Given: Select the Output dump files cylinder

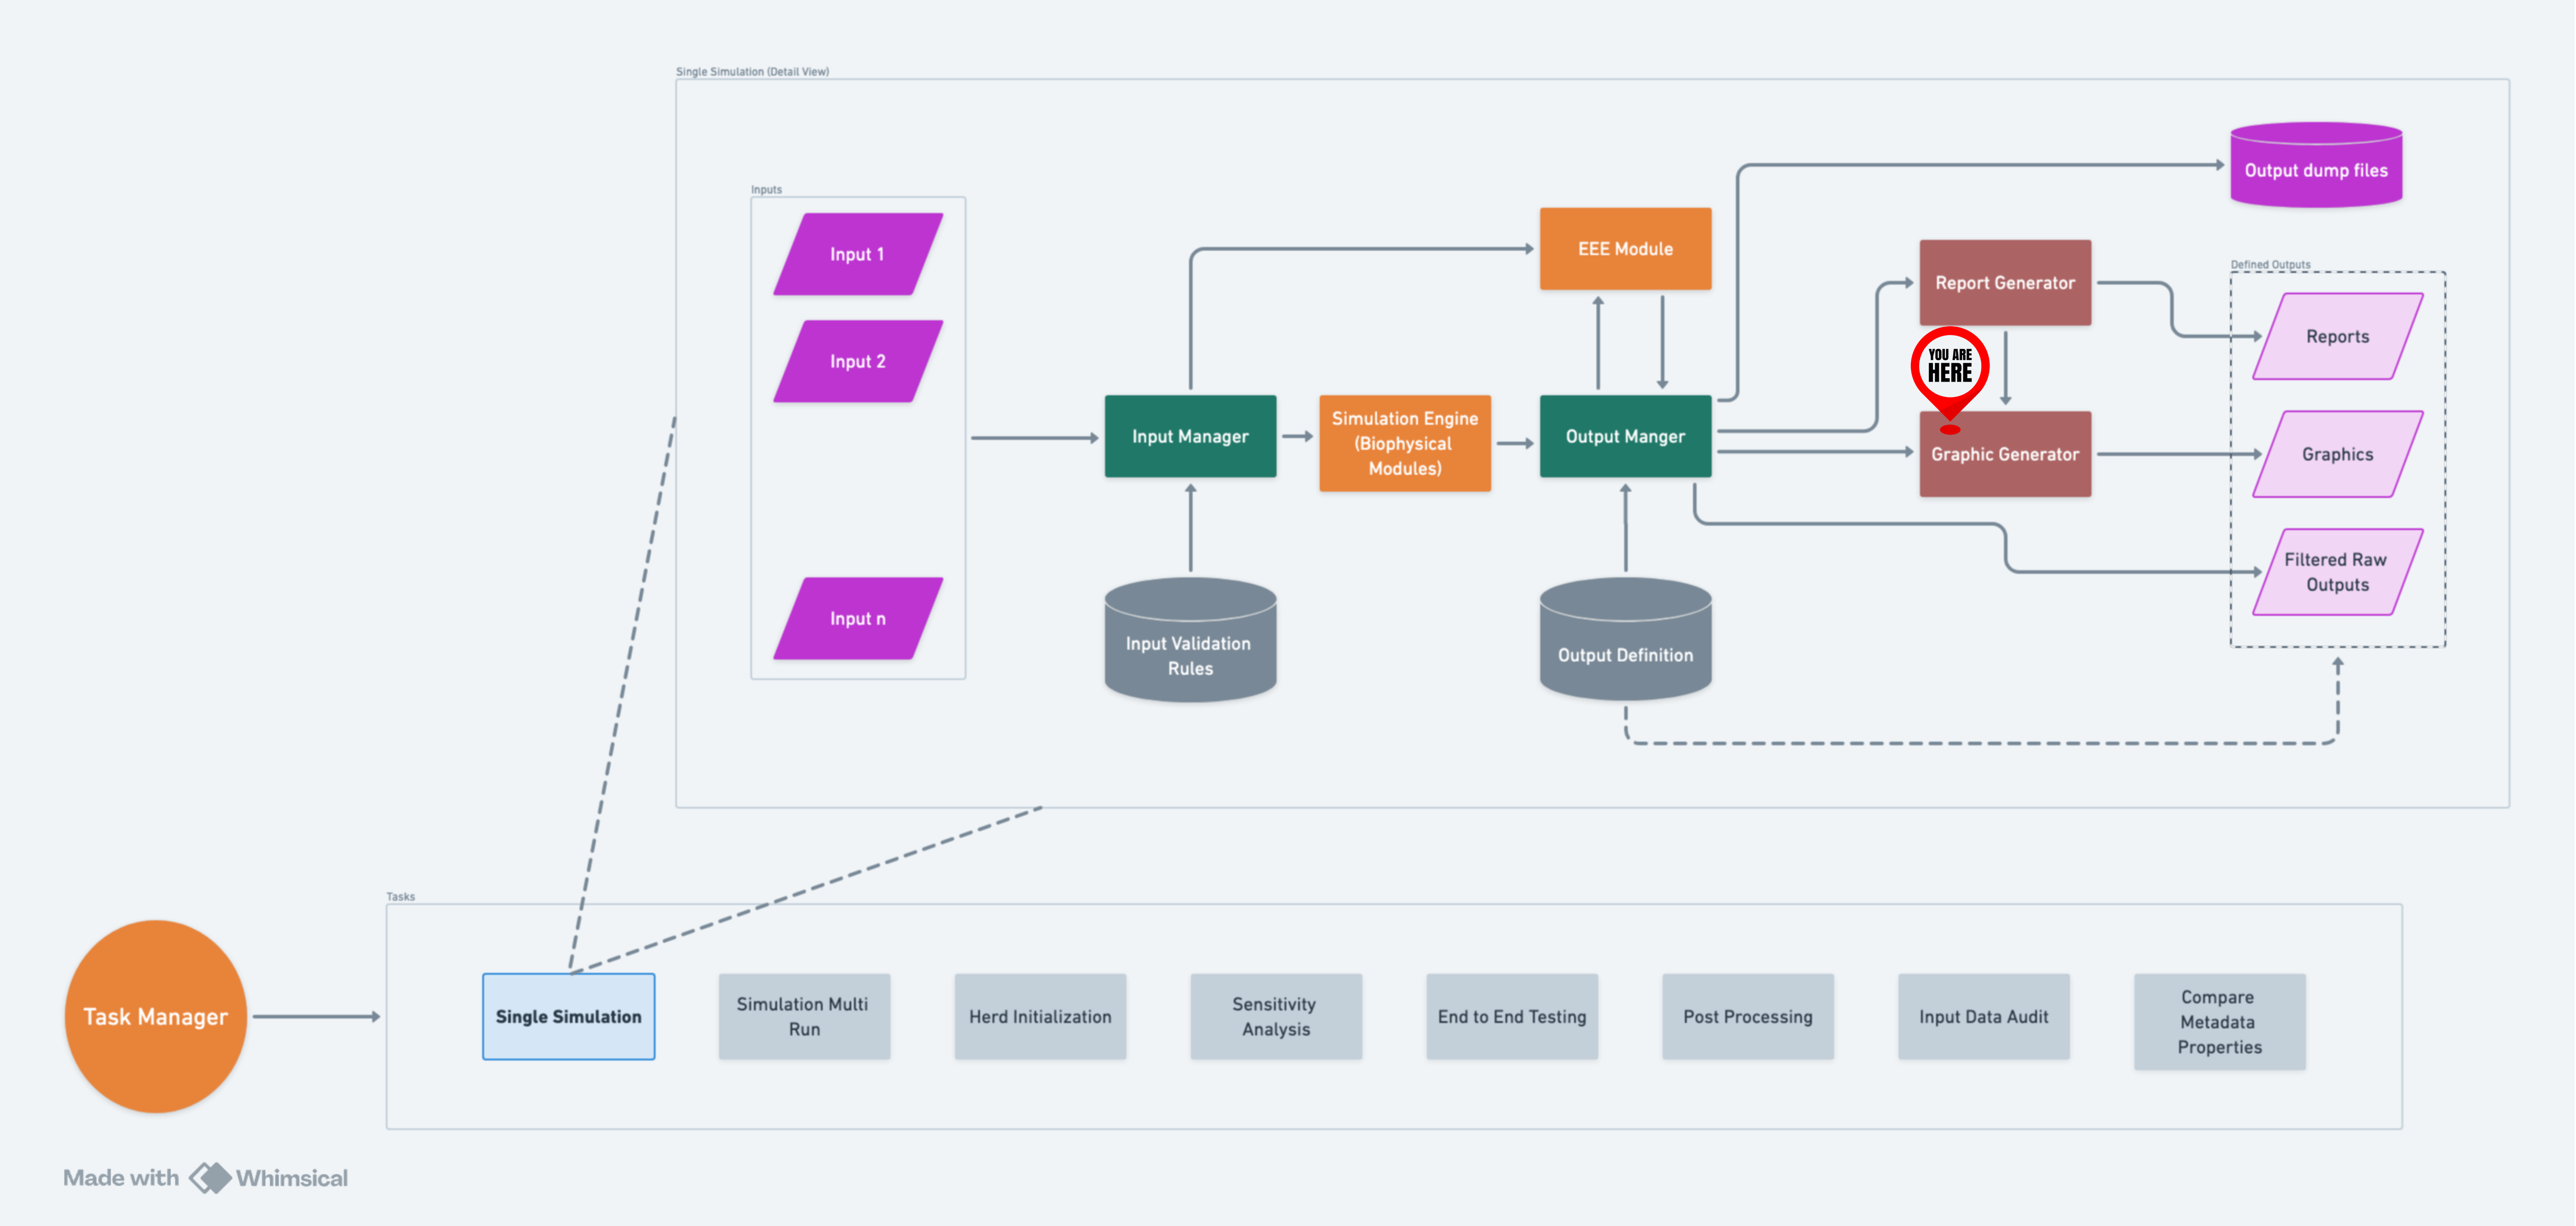Looking at the screenshot, I should (x=2316, y=165).
